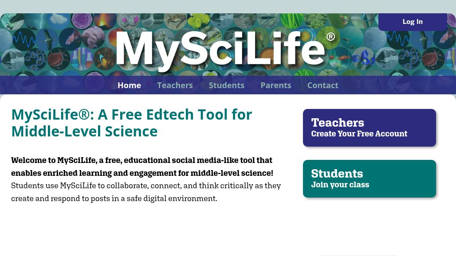This screenshot has width=456, height=256.
Task: Open the Teachers page from the navigation bar
Action: coord(175,85)
